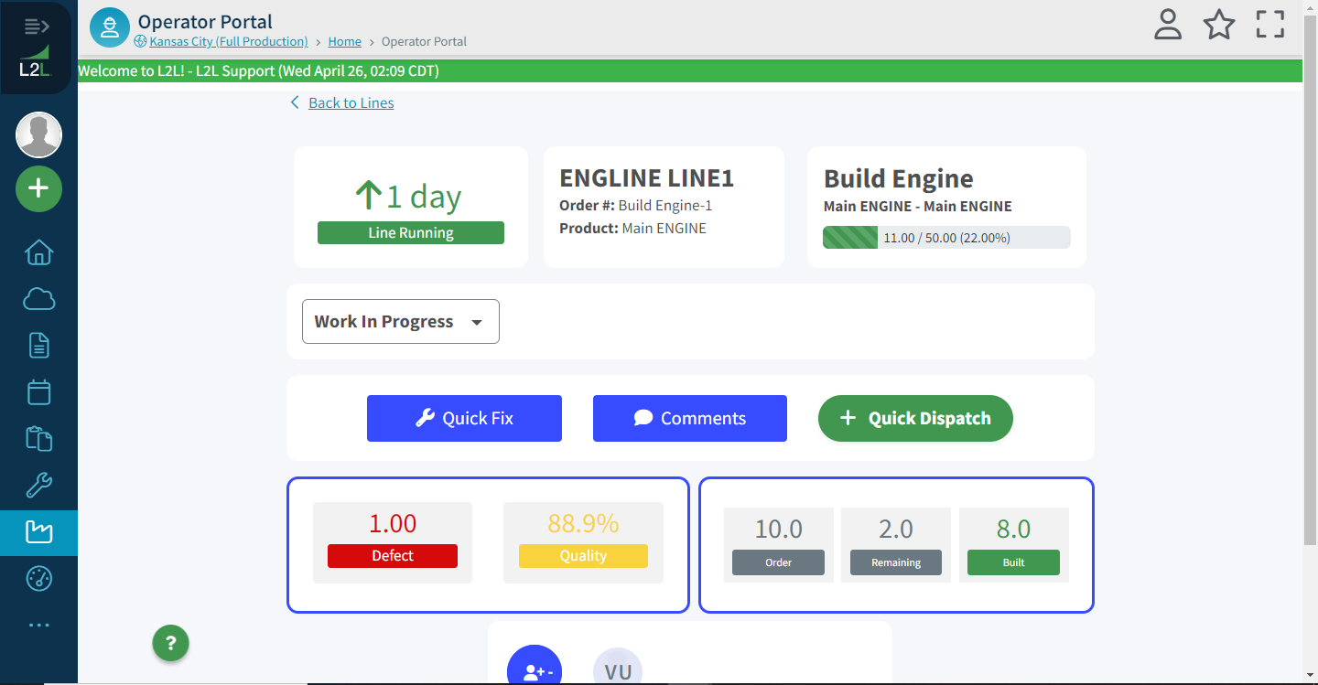1318x685 pixels.
Task: Expand the more options ellipsis in sidebar
Action: 38,626
